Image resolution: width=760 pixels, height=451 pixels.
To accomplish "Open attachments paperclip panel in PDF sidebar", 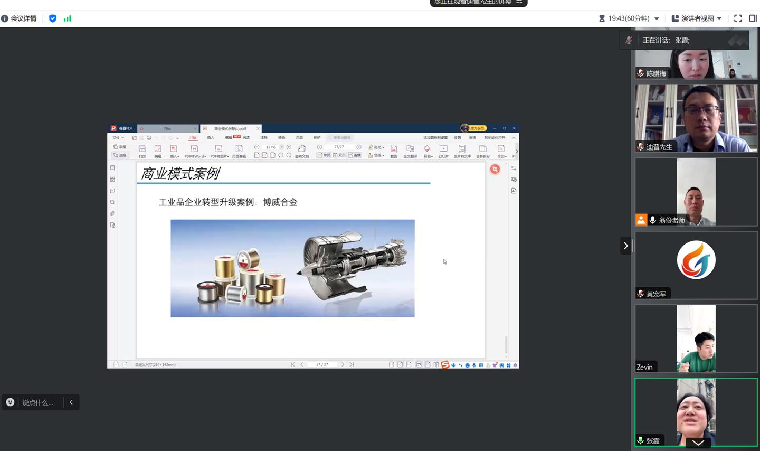I will [x=112, y=214].
